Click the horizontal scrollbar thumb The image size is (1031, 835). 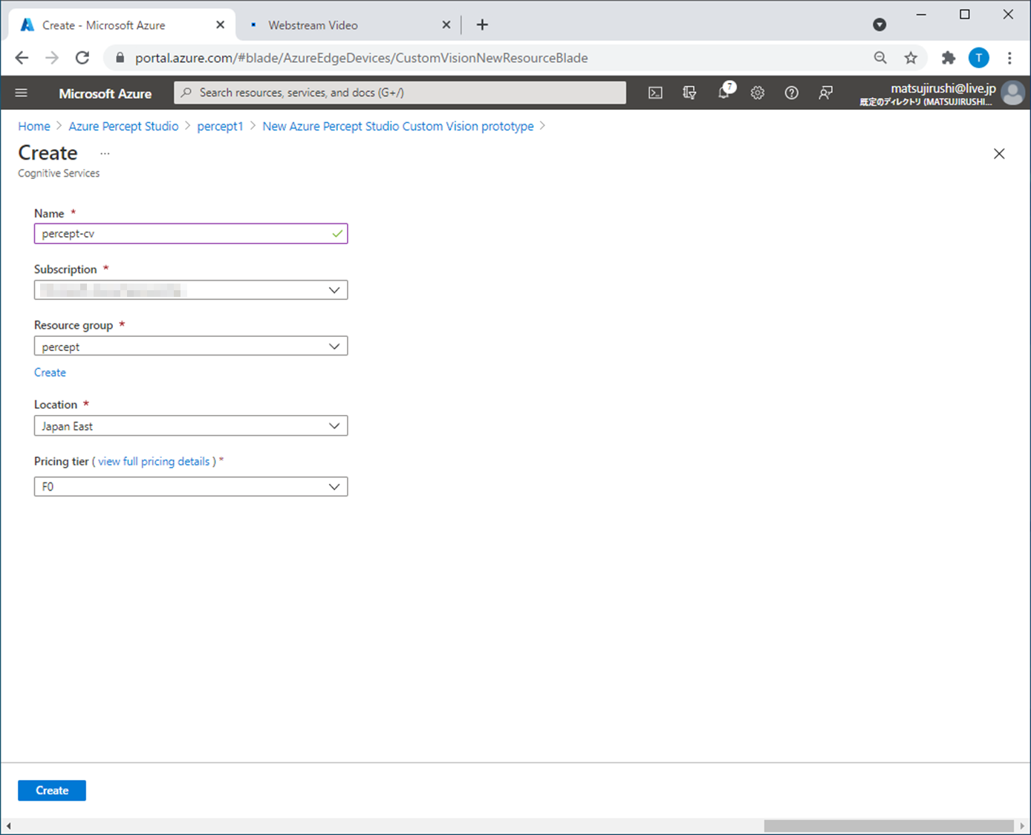click(x=888, y=826)
